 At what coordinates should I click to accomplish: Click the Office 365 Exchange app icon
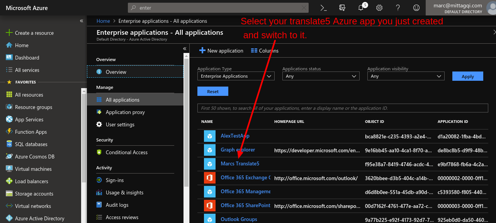[209, 178]
